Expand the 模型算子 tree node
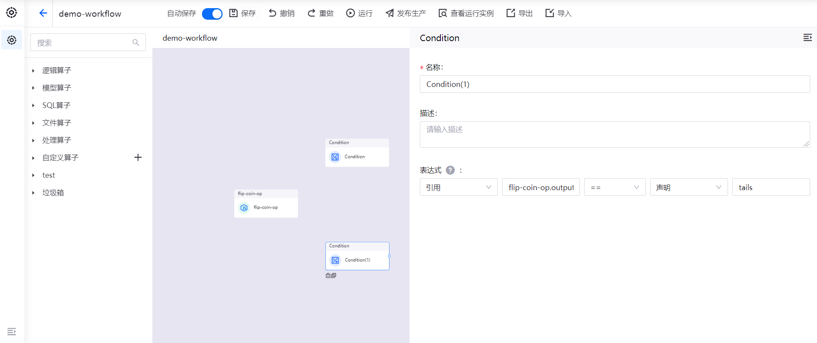This screenshot has width=817, height=343. click(33, 88)
